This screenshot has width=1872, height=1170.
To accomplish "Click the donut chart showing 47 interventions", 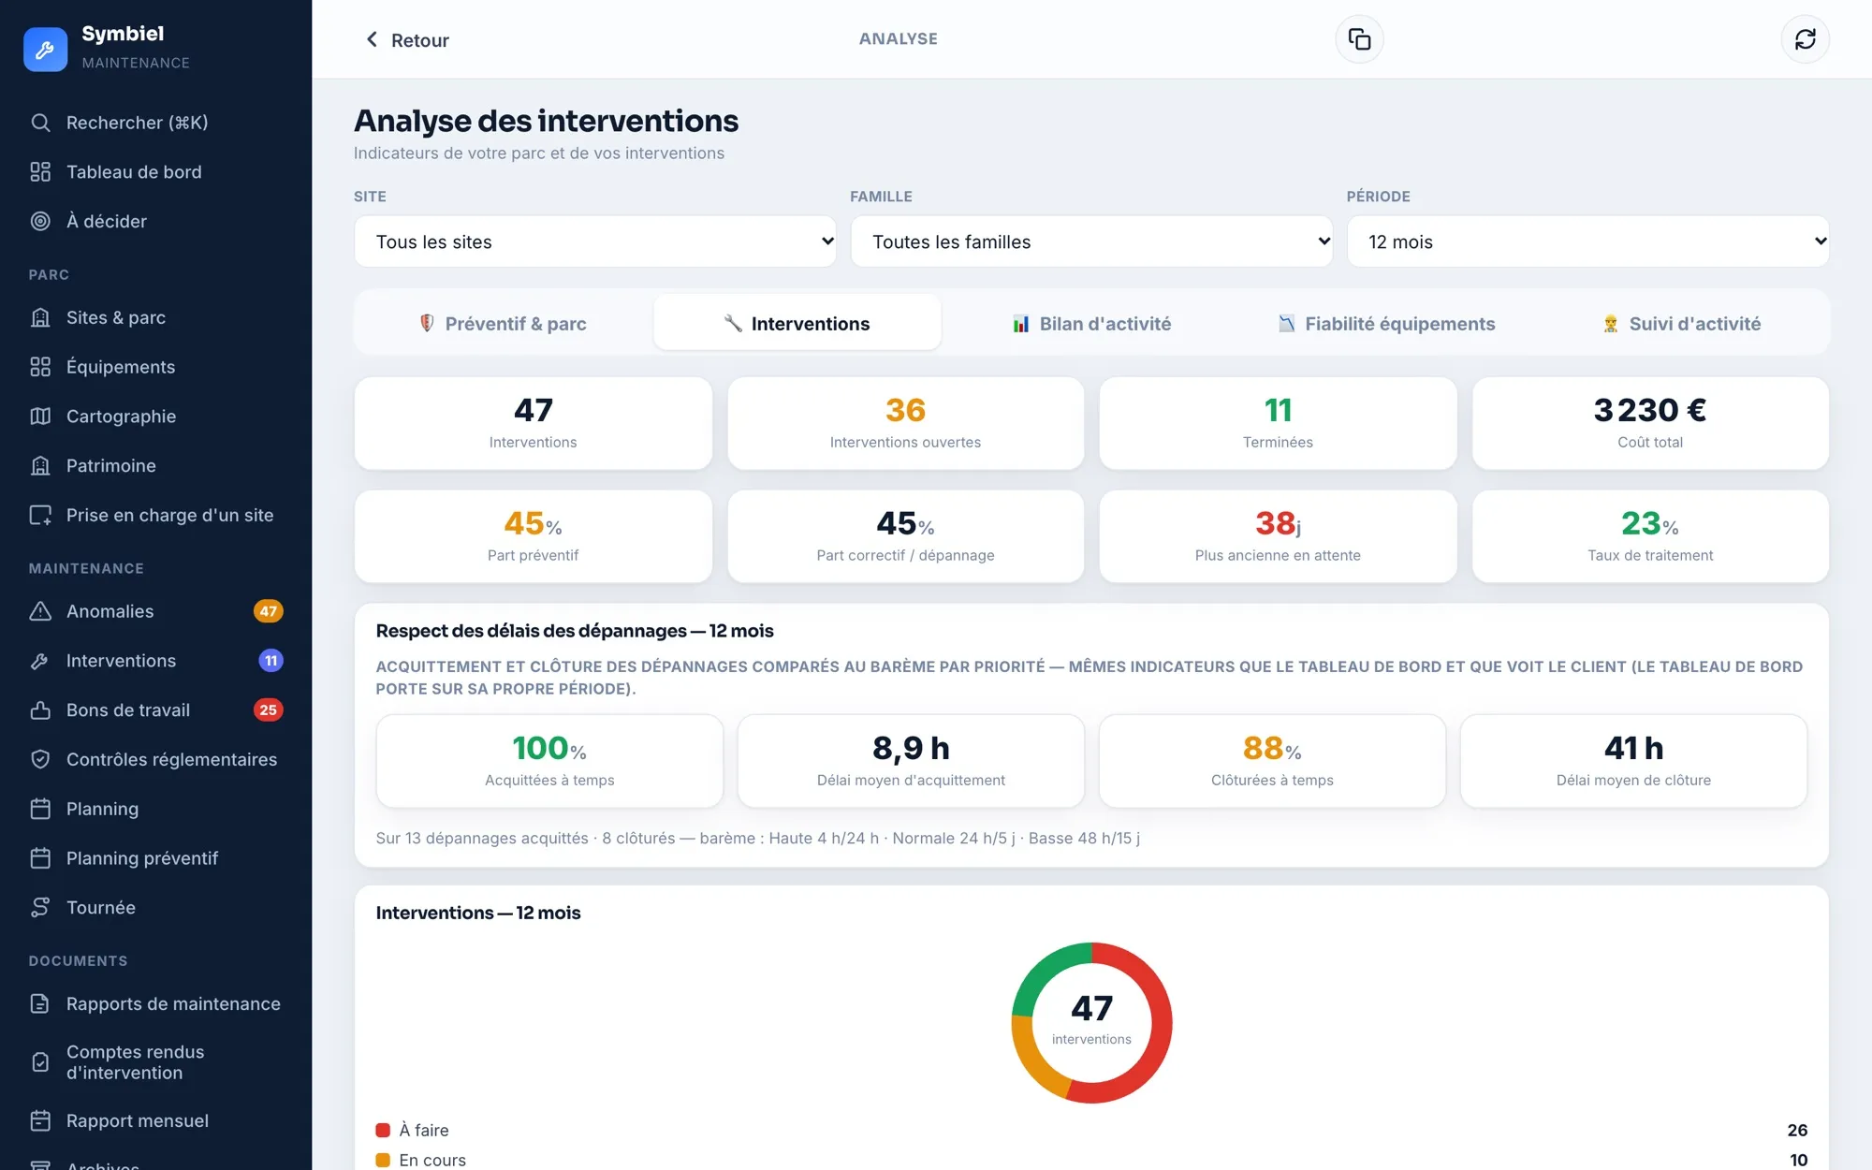I will pyautogui.click(x=1091, y=1023).
